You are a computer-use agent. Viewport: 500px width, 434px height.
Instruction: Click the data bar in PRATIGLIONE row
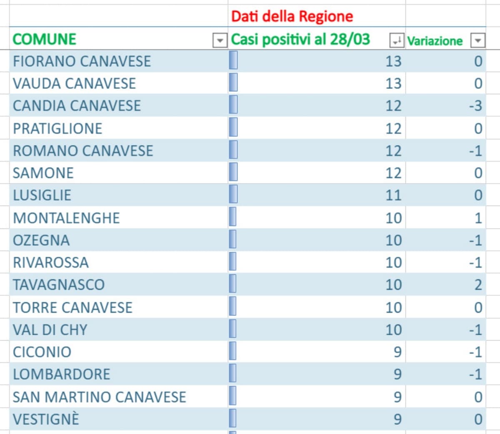(233, 128)
